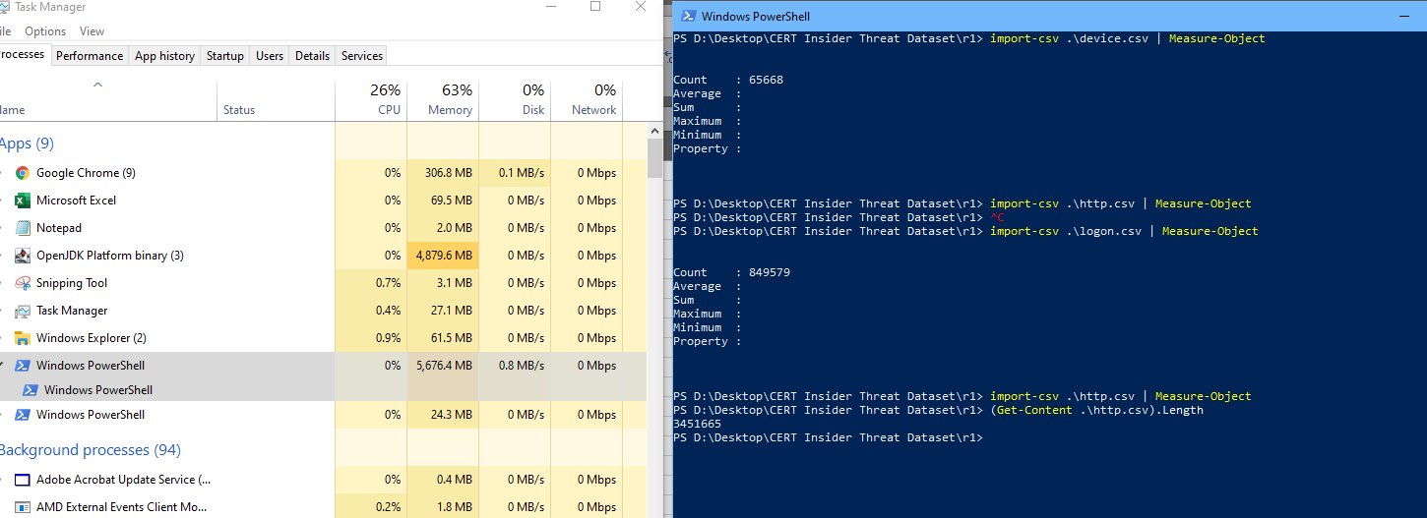Click the Count 849579 output in PowerShell
This screenshot has height=518, width=1427.
731,273
